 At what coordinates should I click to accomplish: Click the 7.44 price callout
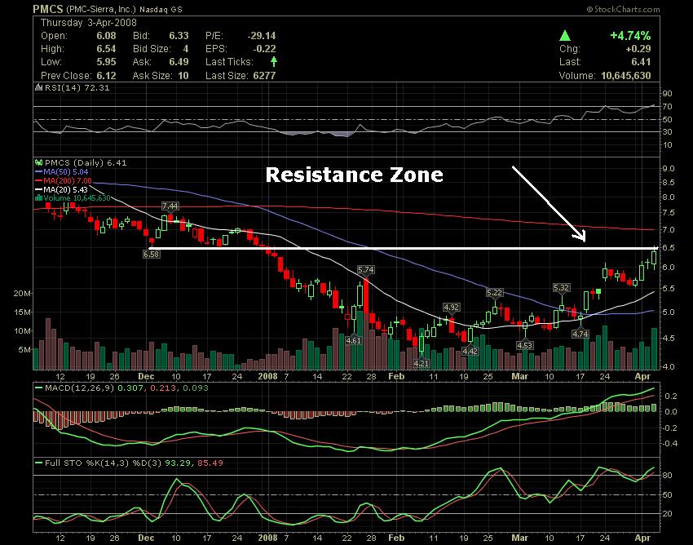[170, 206]
